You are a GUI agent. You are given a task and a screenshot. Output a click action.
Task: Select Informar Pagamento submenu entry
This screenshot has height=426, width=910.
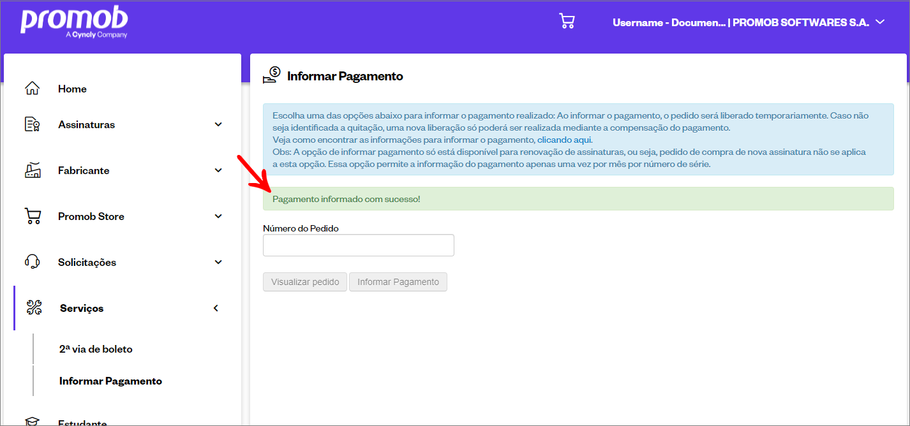pos(110,381)
